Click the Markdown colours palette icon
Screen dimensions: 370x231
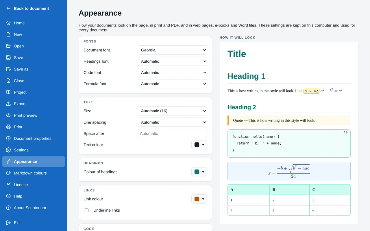(x=8, y=173)
